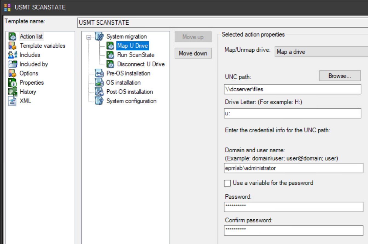Click the Move down button
The image size is (368, 244).
pos(193,53)
